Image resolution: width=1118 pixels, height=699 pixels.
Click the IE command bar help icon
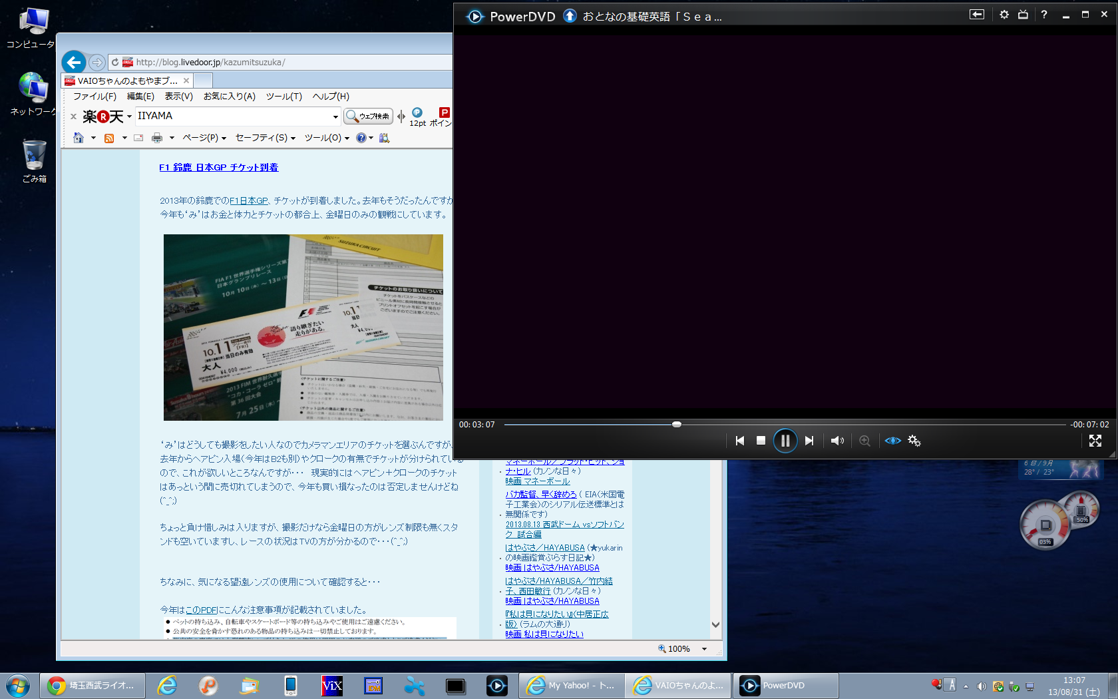361,138
